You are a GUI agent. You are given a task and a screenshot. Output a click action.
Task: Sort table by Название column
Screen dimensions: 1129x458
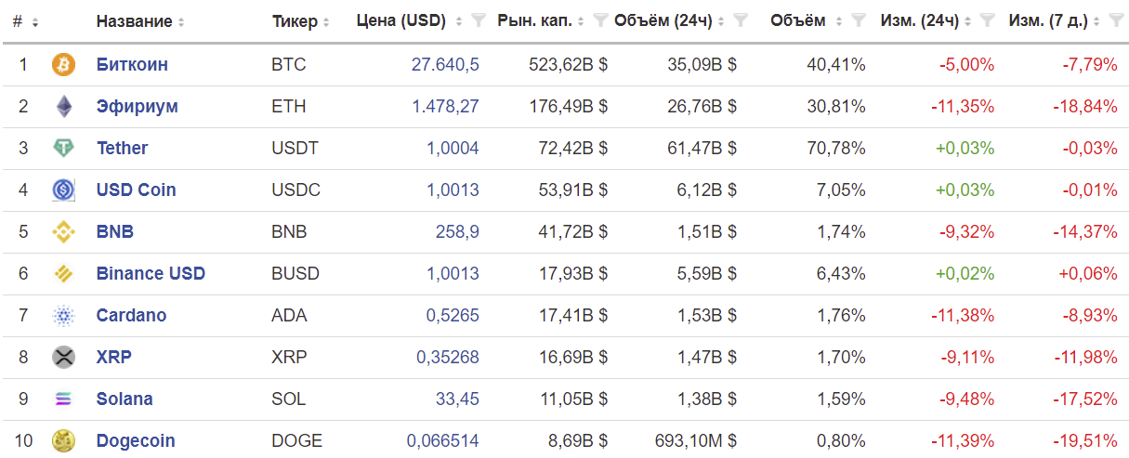[140, 21]
